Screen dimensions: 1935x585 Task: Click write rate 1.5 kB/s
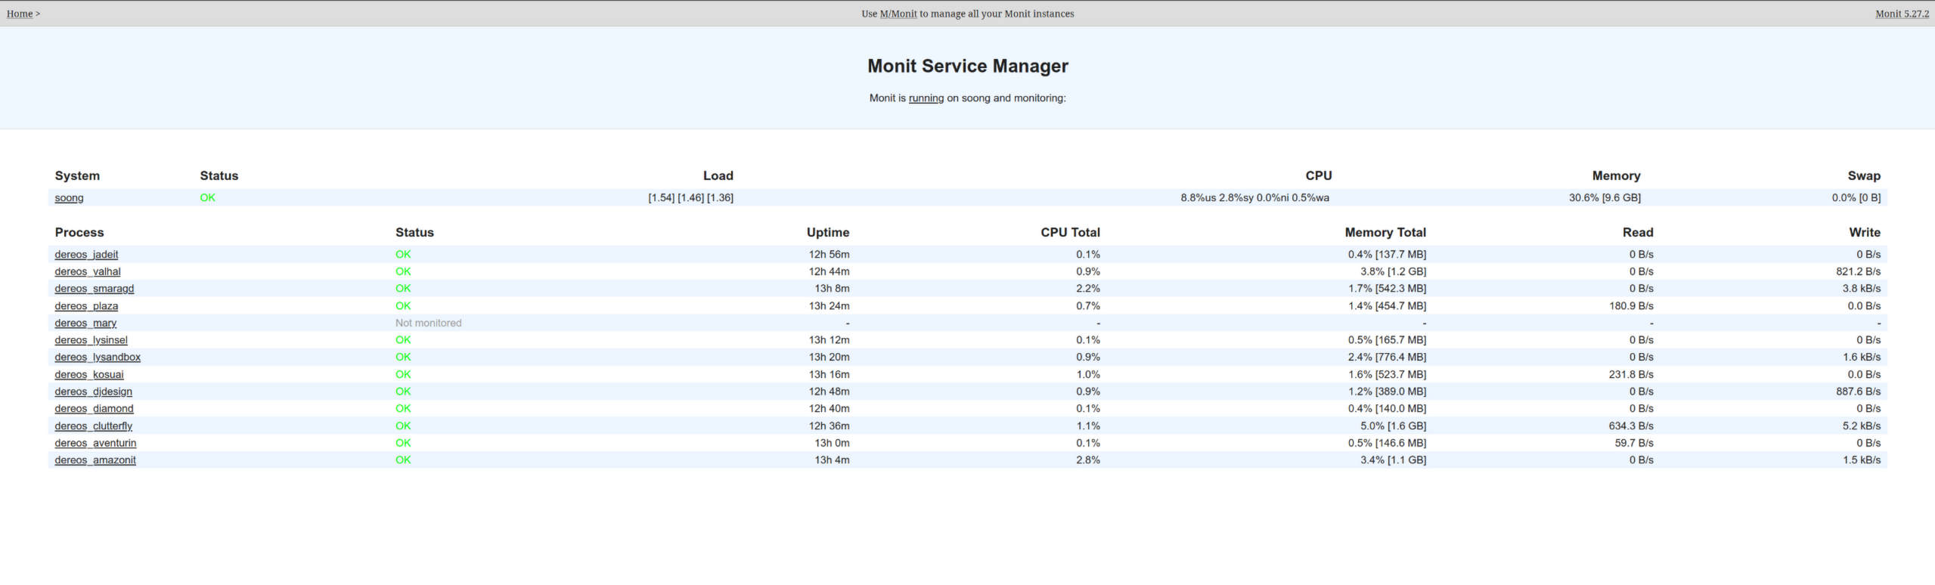[x=1861, y=460]
